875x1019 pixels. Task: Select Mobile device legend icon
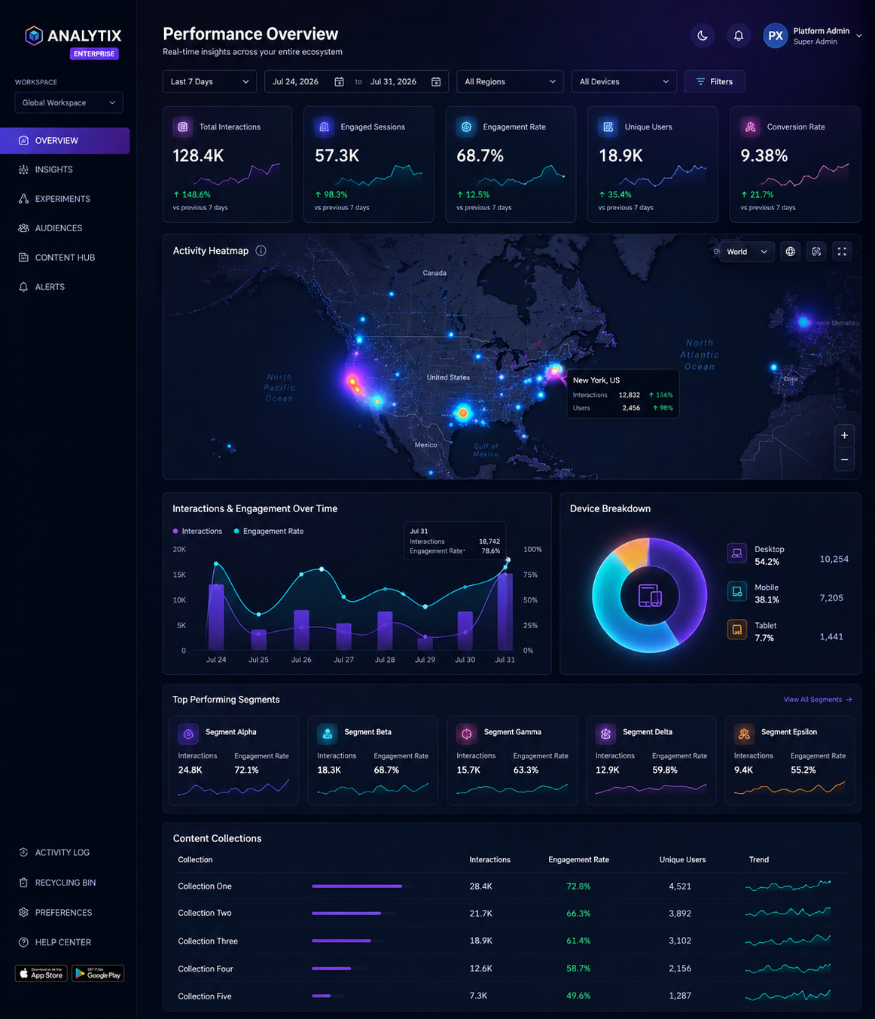(x=737, y=591)
